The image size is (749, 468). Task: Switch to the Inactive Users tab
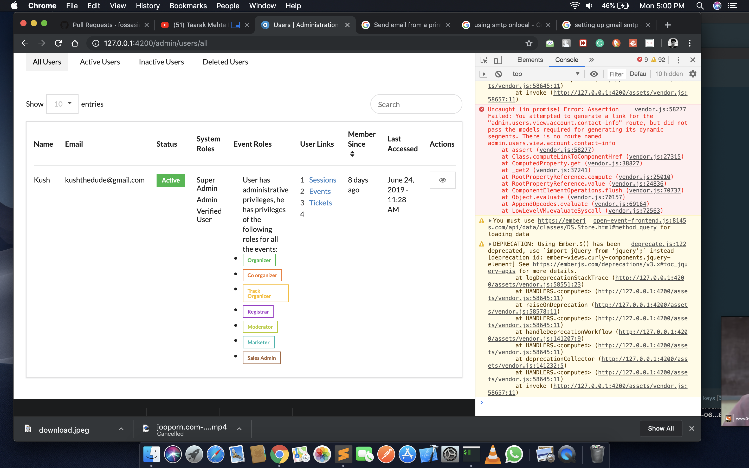point(161,62)
